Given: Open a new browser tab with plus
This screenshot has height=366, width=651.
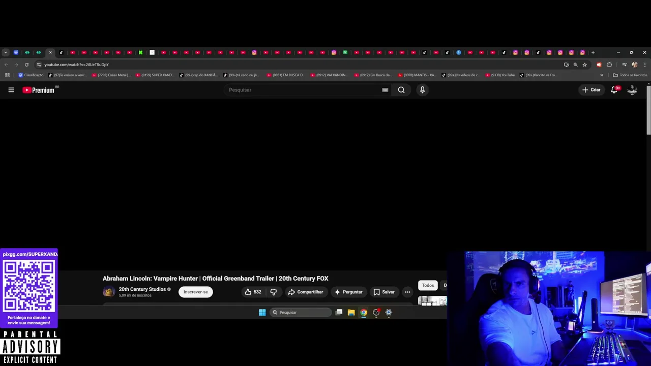Looking at the screenshot, I should (x=593, y=52).
